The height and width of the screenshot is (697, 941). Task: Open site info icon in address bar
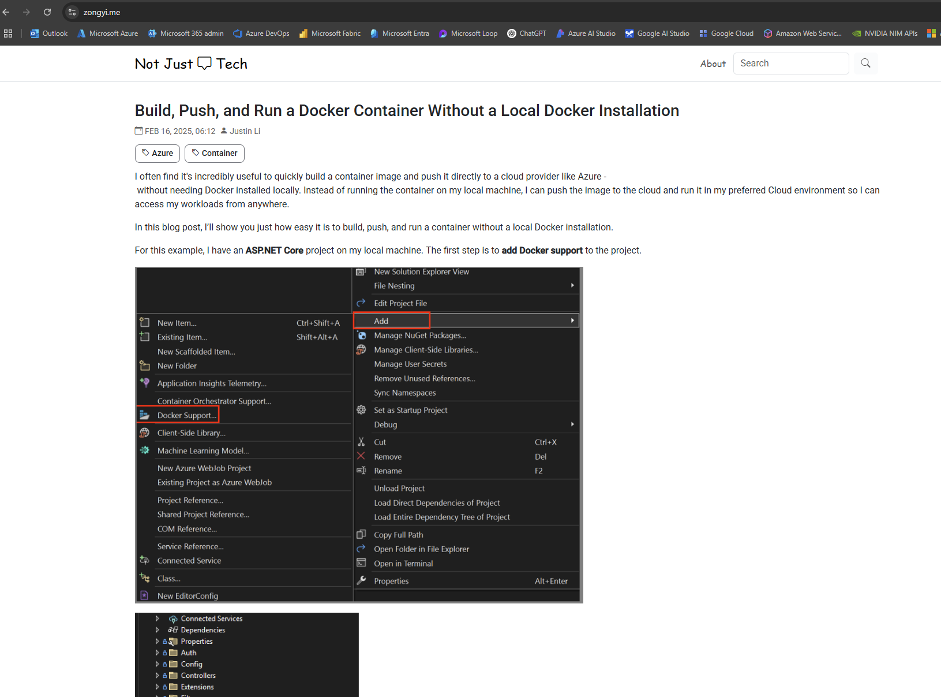[72, 12]
